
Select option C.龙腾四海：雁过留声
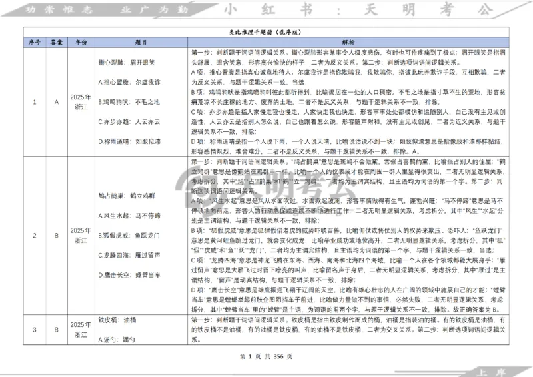tap(129, 255)
